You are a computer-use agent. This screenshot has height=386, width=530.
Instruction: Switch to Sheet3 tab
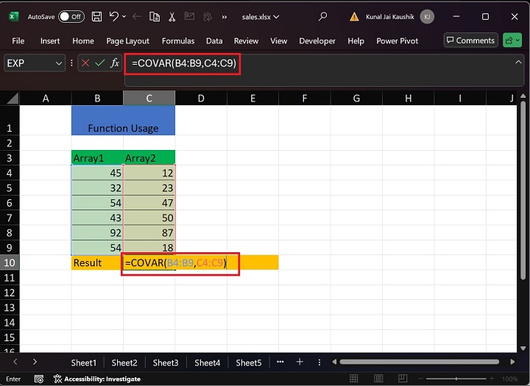166,362
